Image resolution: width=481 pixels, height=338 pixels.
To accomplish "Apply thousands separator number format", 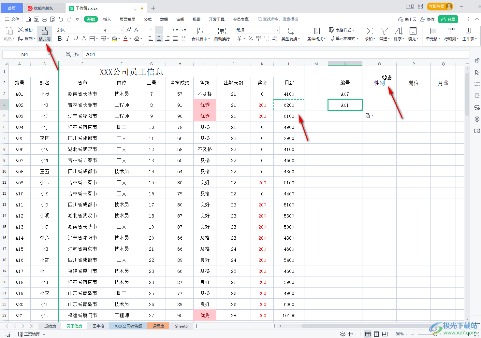I will pyautogui.click(x=259, y=38).
